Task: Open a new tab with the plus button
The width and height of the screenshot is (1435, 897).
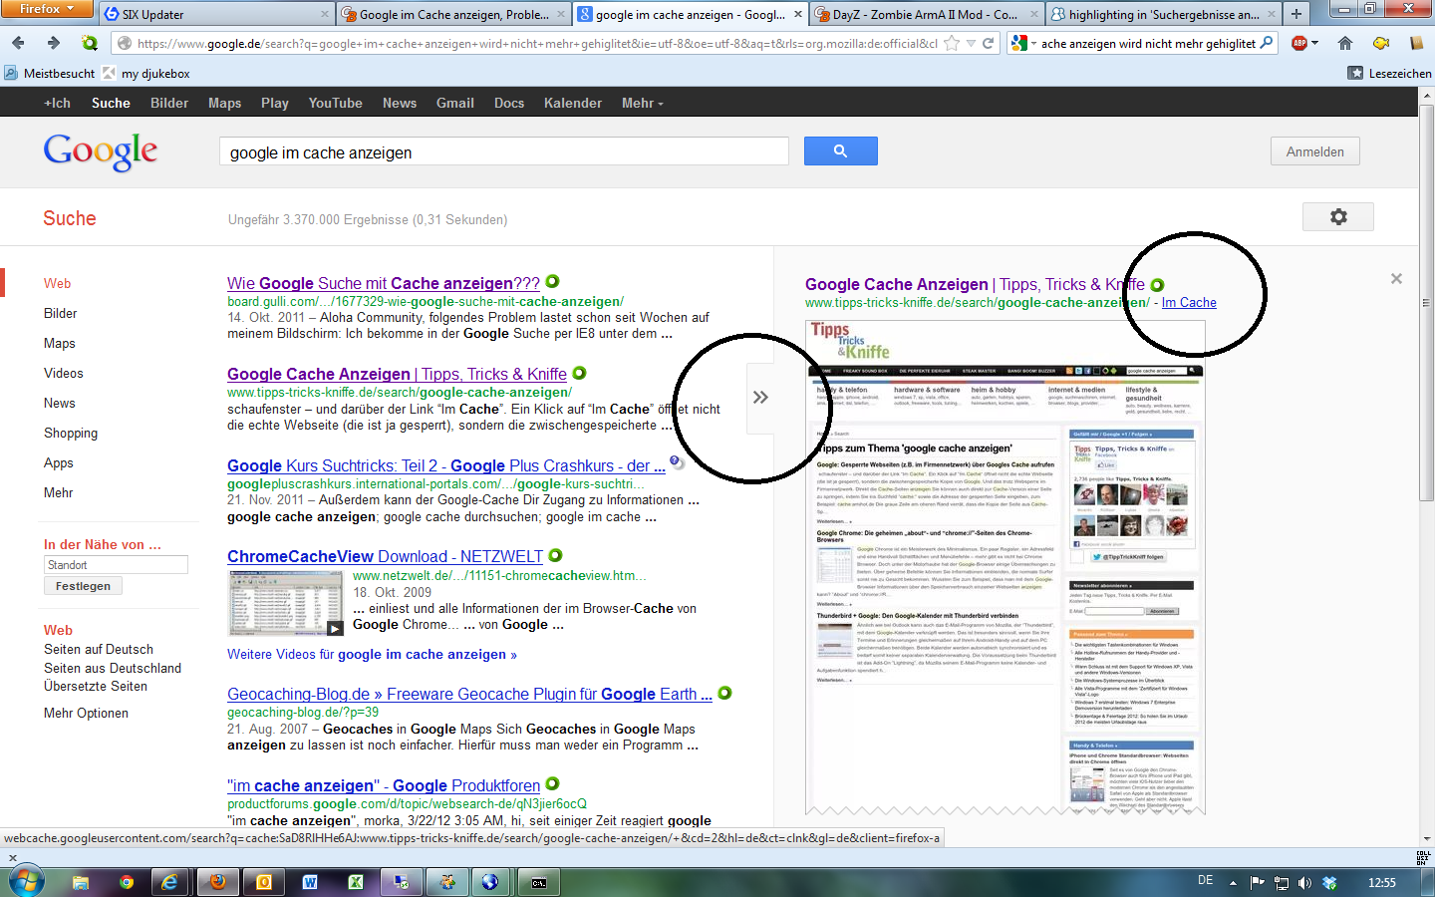Action: 1295,14
